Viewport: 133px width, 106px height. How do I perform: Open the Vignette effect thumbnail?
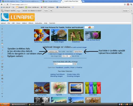59,88
